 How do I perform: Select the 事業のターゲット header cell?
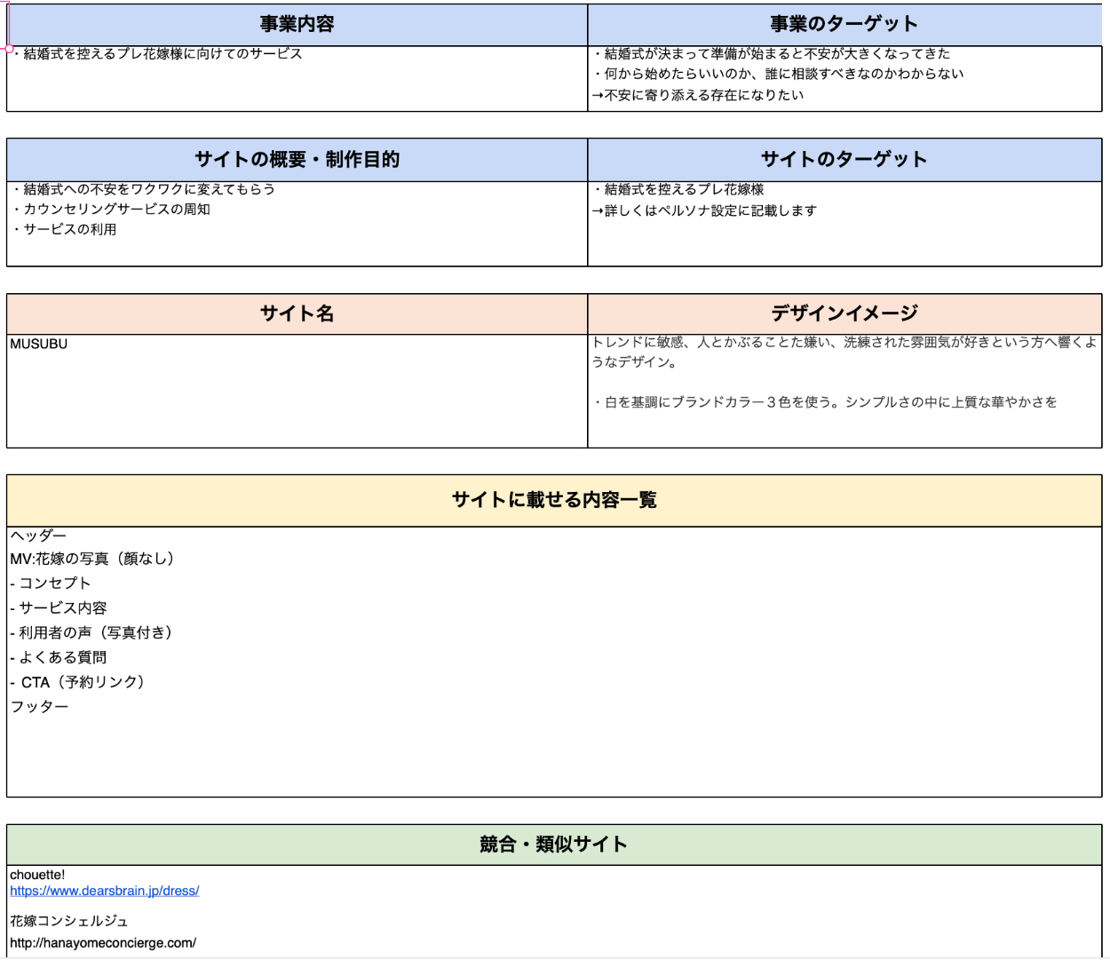pos(844,25)
